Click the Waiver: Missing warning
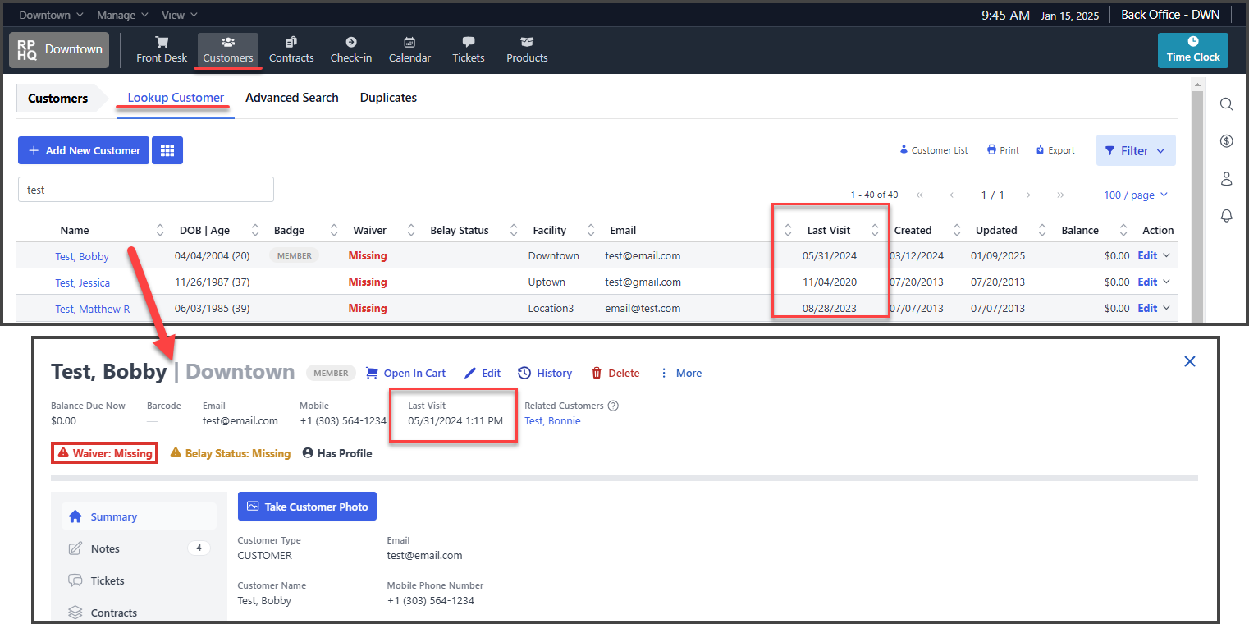The width and height of the screenshot is (1249, 624). click(104, 453)
